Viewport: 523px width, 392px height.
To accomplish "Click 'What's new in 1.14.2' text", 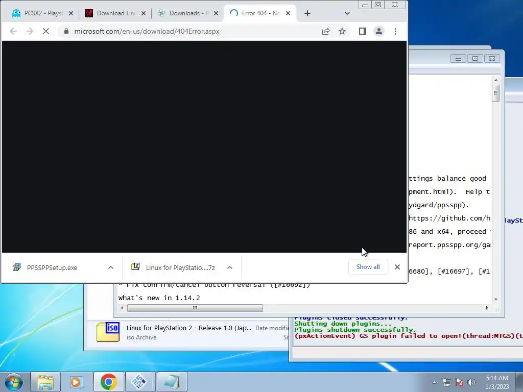I will pyautogui.click(x=159, y=298).
